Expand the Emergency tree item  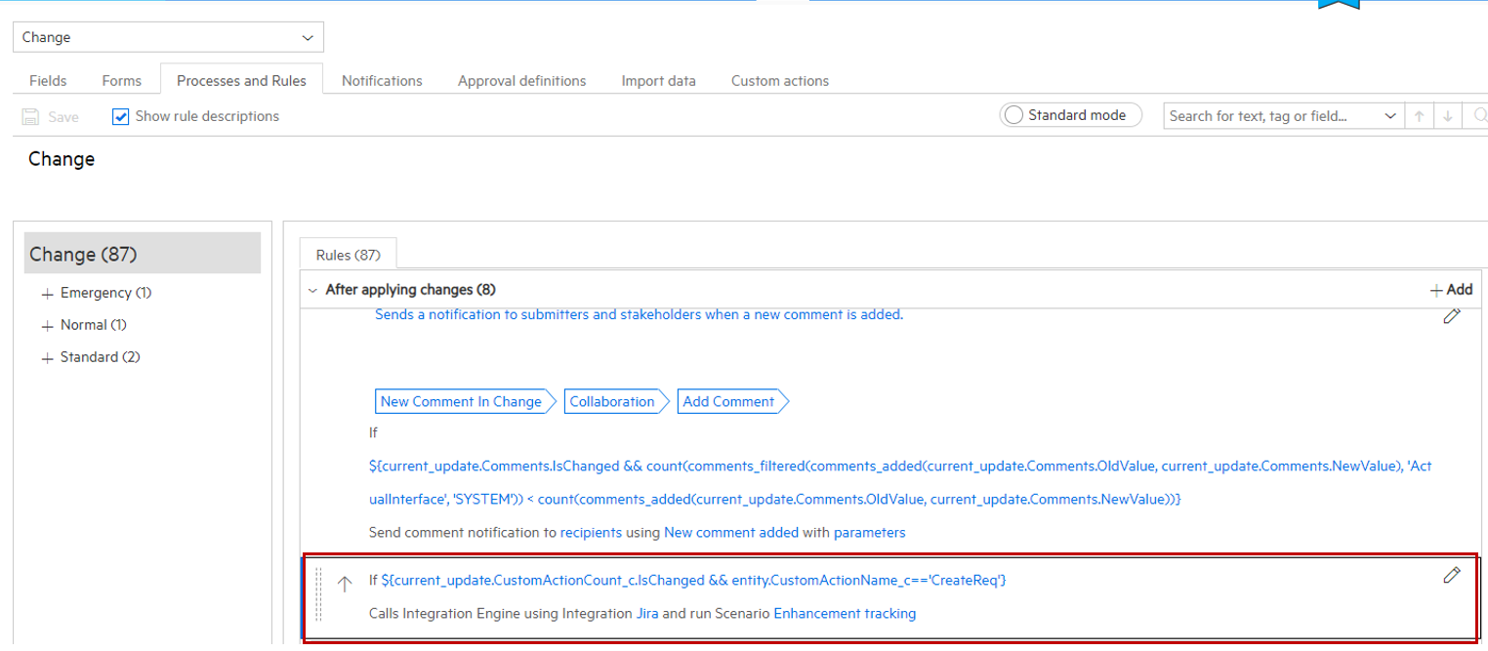coord(46,292)
